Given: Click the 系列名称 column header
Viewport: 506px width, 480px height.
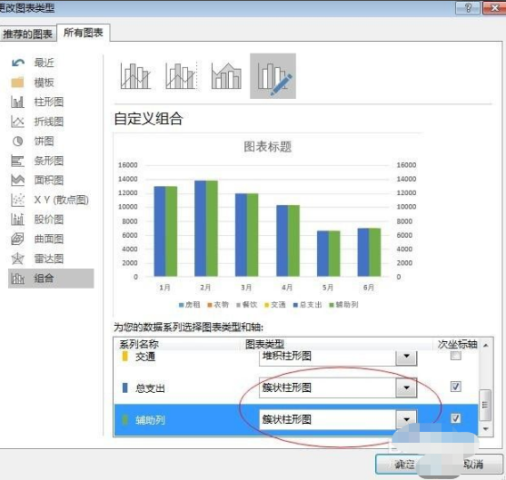Looking at the screenshot, I should (139, 344).
